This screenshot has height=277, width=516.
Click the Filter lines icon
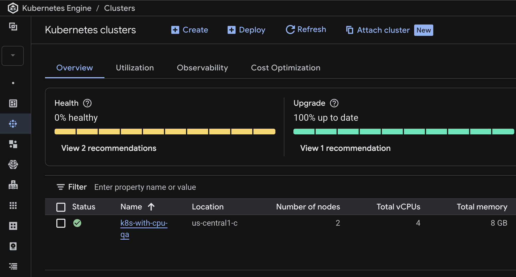point(60,187)
